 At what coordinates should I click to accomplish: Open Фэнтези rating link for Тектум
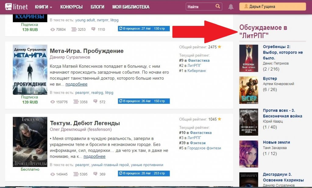pos(197,143)
